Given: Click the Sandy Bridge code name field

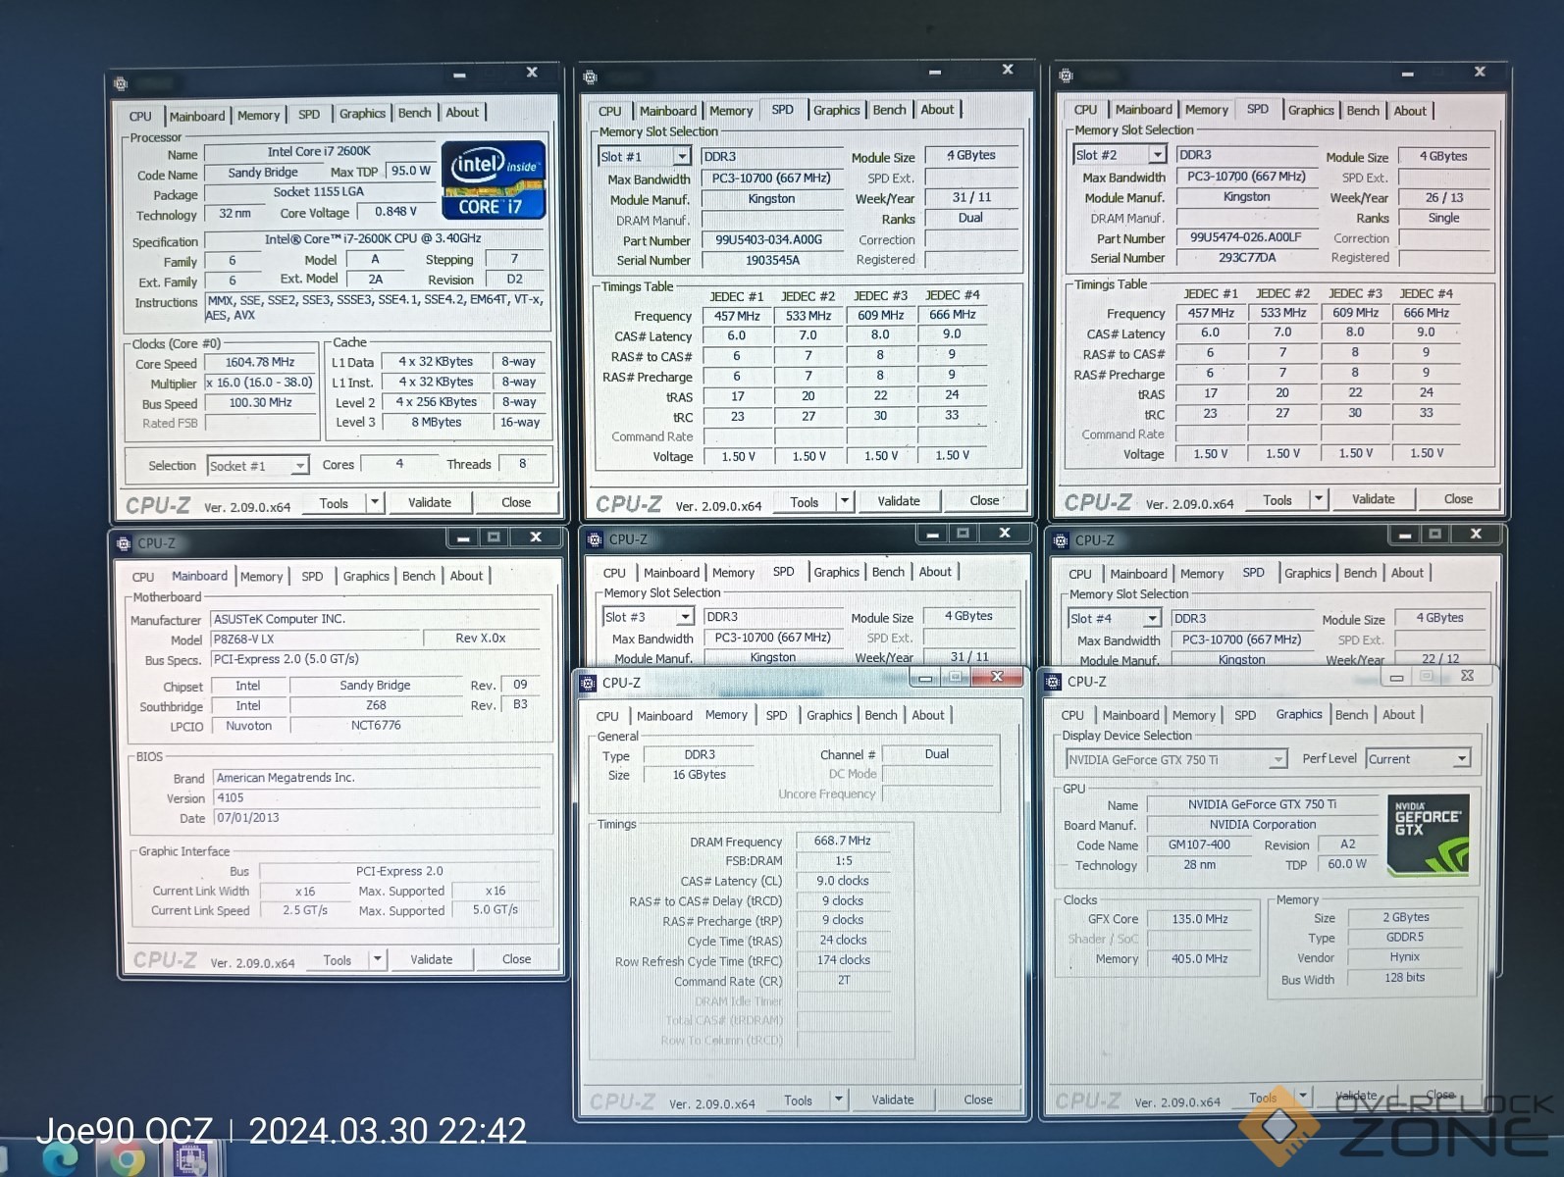Looking at the screenshot, I should click(262, 173).
